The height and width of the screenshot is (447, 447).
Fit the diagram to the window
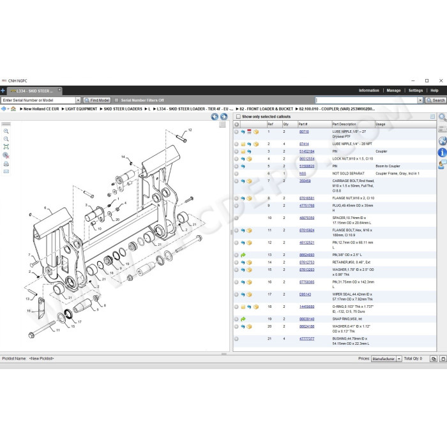click(x=6, y=147)
